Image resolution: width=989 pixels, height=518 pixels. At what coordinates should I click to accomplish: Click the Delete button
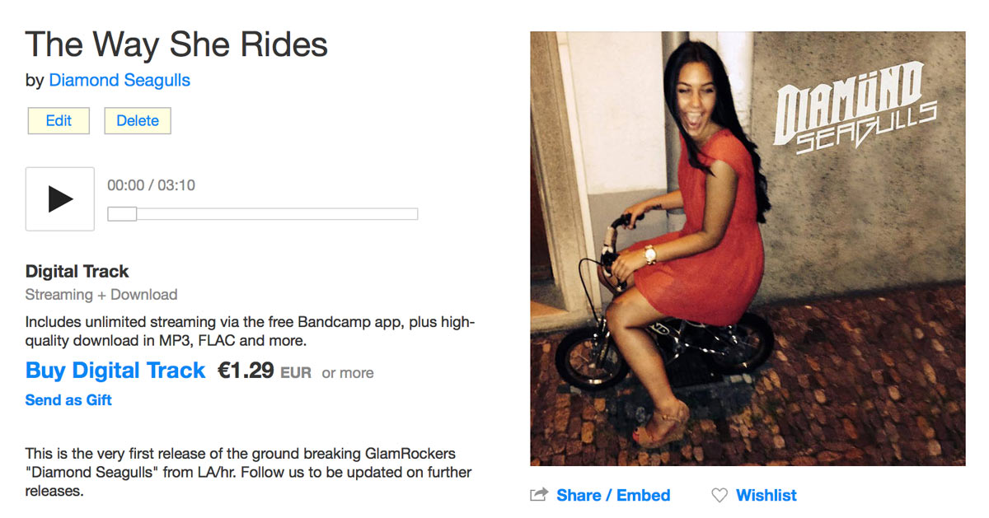[138, 120]
